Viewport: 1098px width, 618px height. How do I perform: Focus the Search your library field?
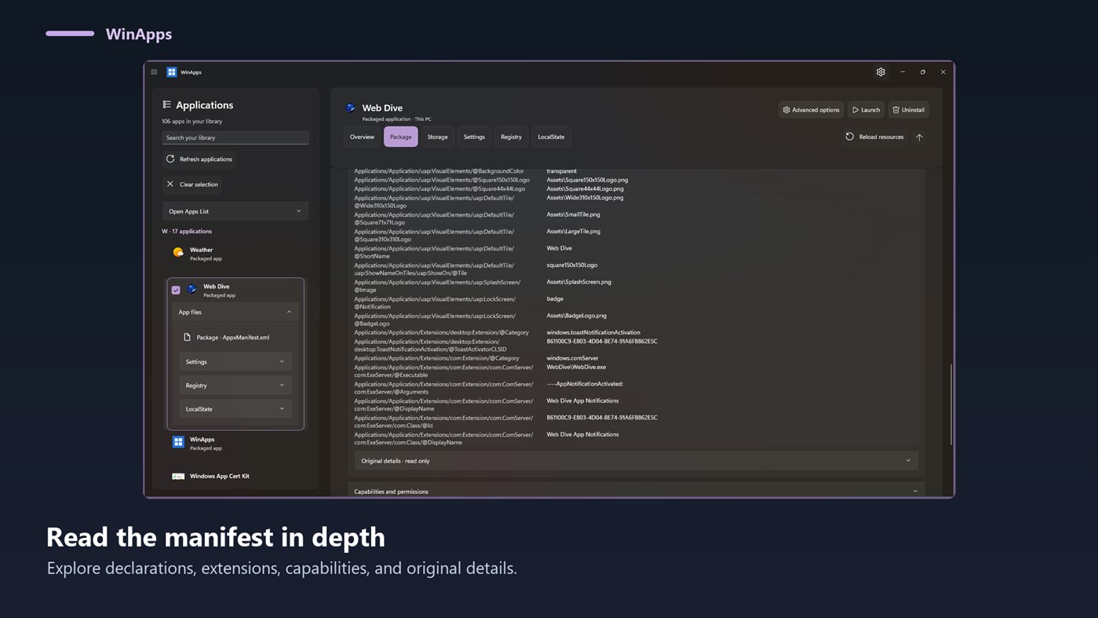point(235,137)
